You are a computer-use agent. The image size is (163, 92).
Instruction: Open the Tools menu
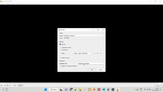coord(28,4)
